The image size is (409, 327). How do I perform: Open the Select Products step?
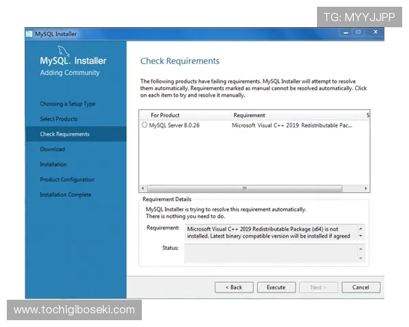pyautogui.click(x=58, y=119)
